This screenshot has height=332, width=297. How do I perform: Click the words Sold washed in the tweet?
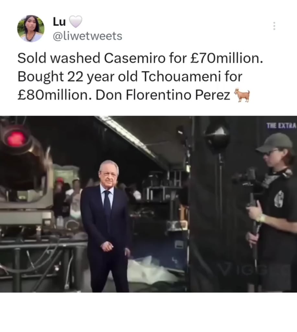coord(59,58)
